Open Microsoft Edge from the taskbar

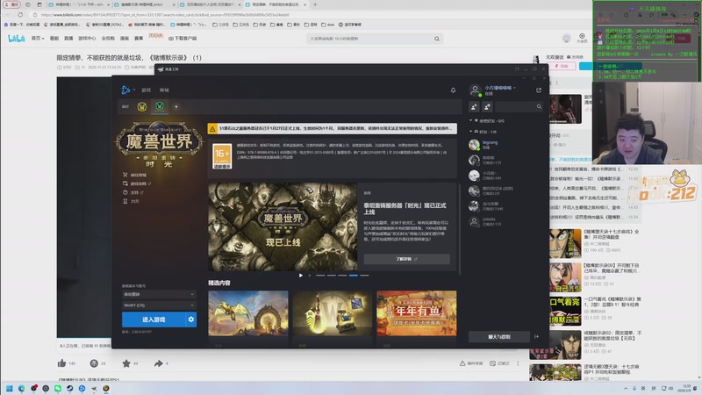pyautogui.click(x=21, y=388)
